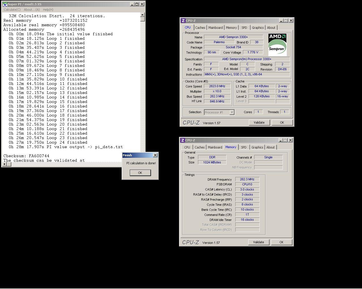The width and height of the screenshot is (362, 289).
Task: Close the upper CPU-Z window
Action: (291, 21)
